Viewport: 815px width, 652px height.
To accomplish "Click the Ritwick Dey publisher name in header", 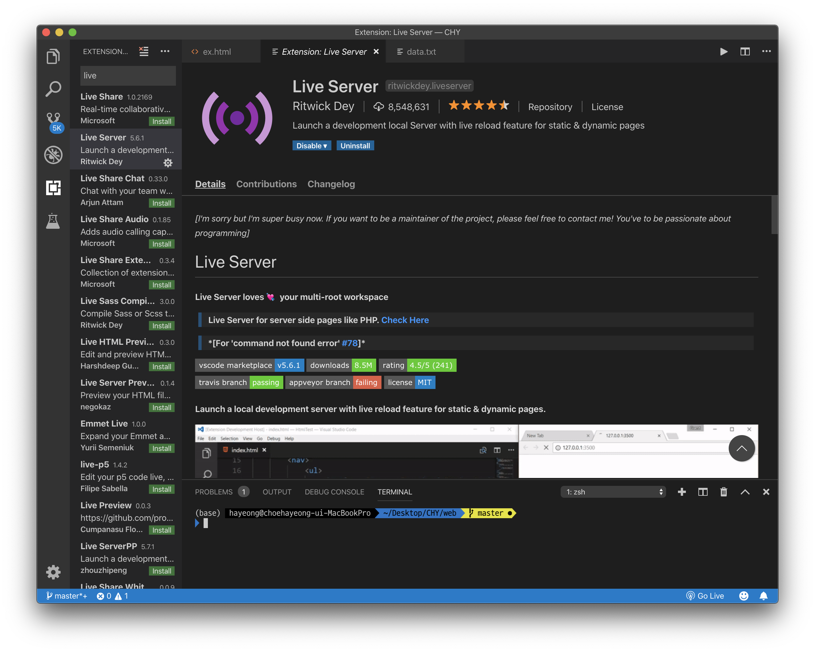I will pyautogui.click(x=323, y=106).
